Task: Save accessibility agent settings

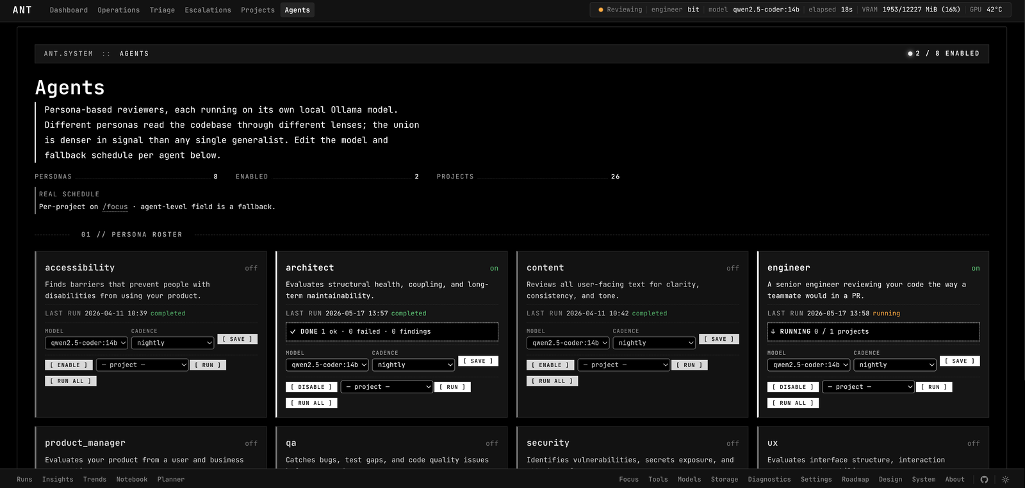Action: (x=237, y=339)
